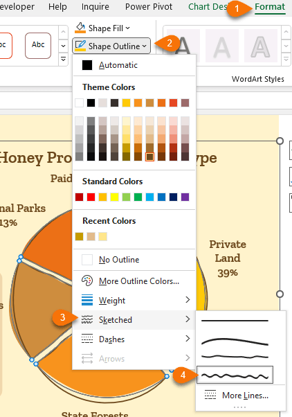Pick the green standard color

[x=138, y=197]
